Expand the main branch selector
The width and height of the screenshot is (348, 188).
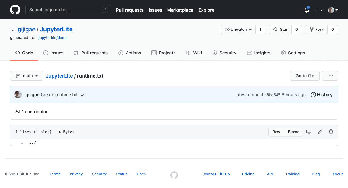click(26, 76)
